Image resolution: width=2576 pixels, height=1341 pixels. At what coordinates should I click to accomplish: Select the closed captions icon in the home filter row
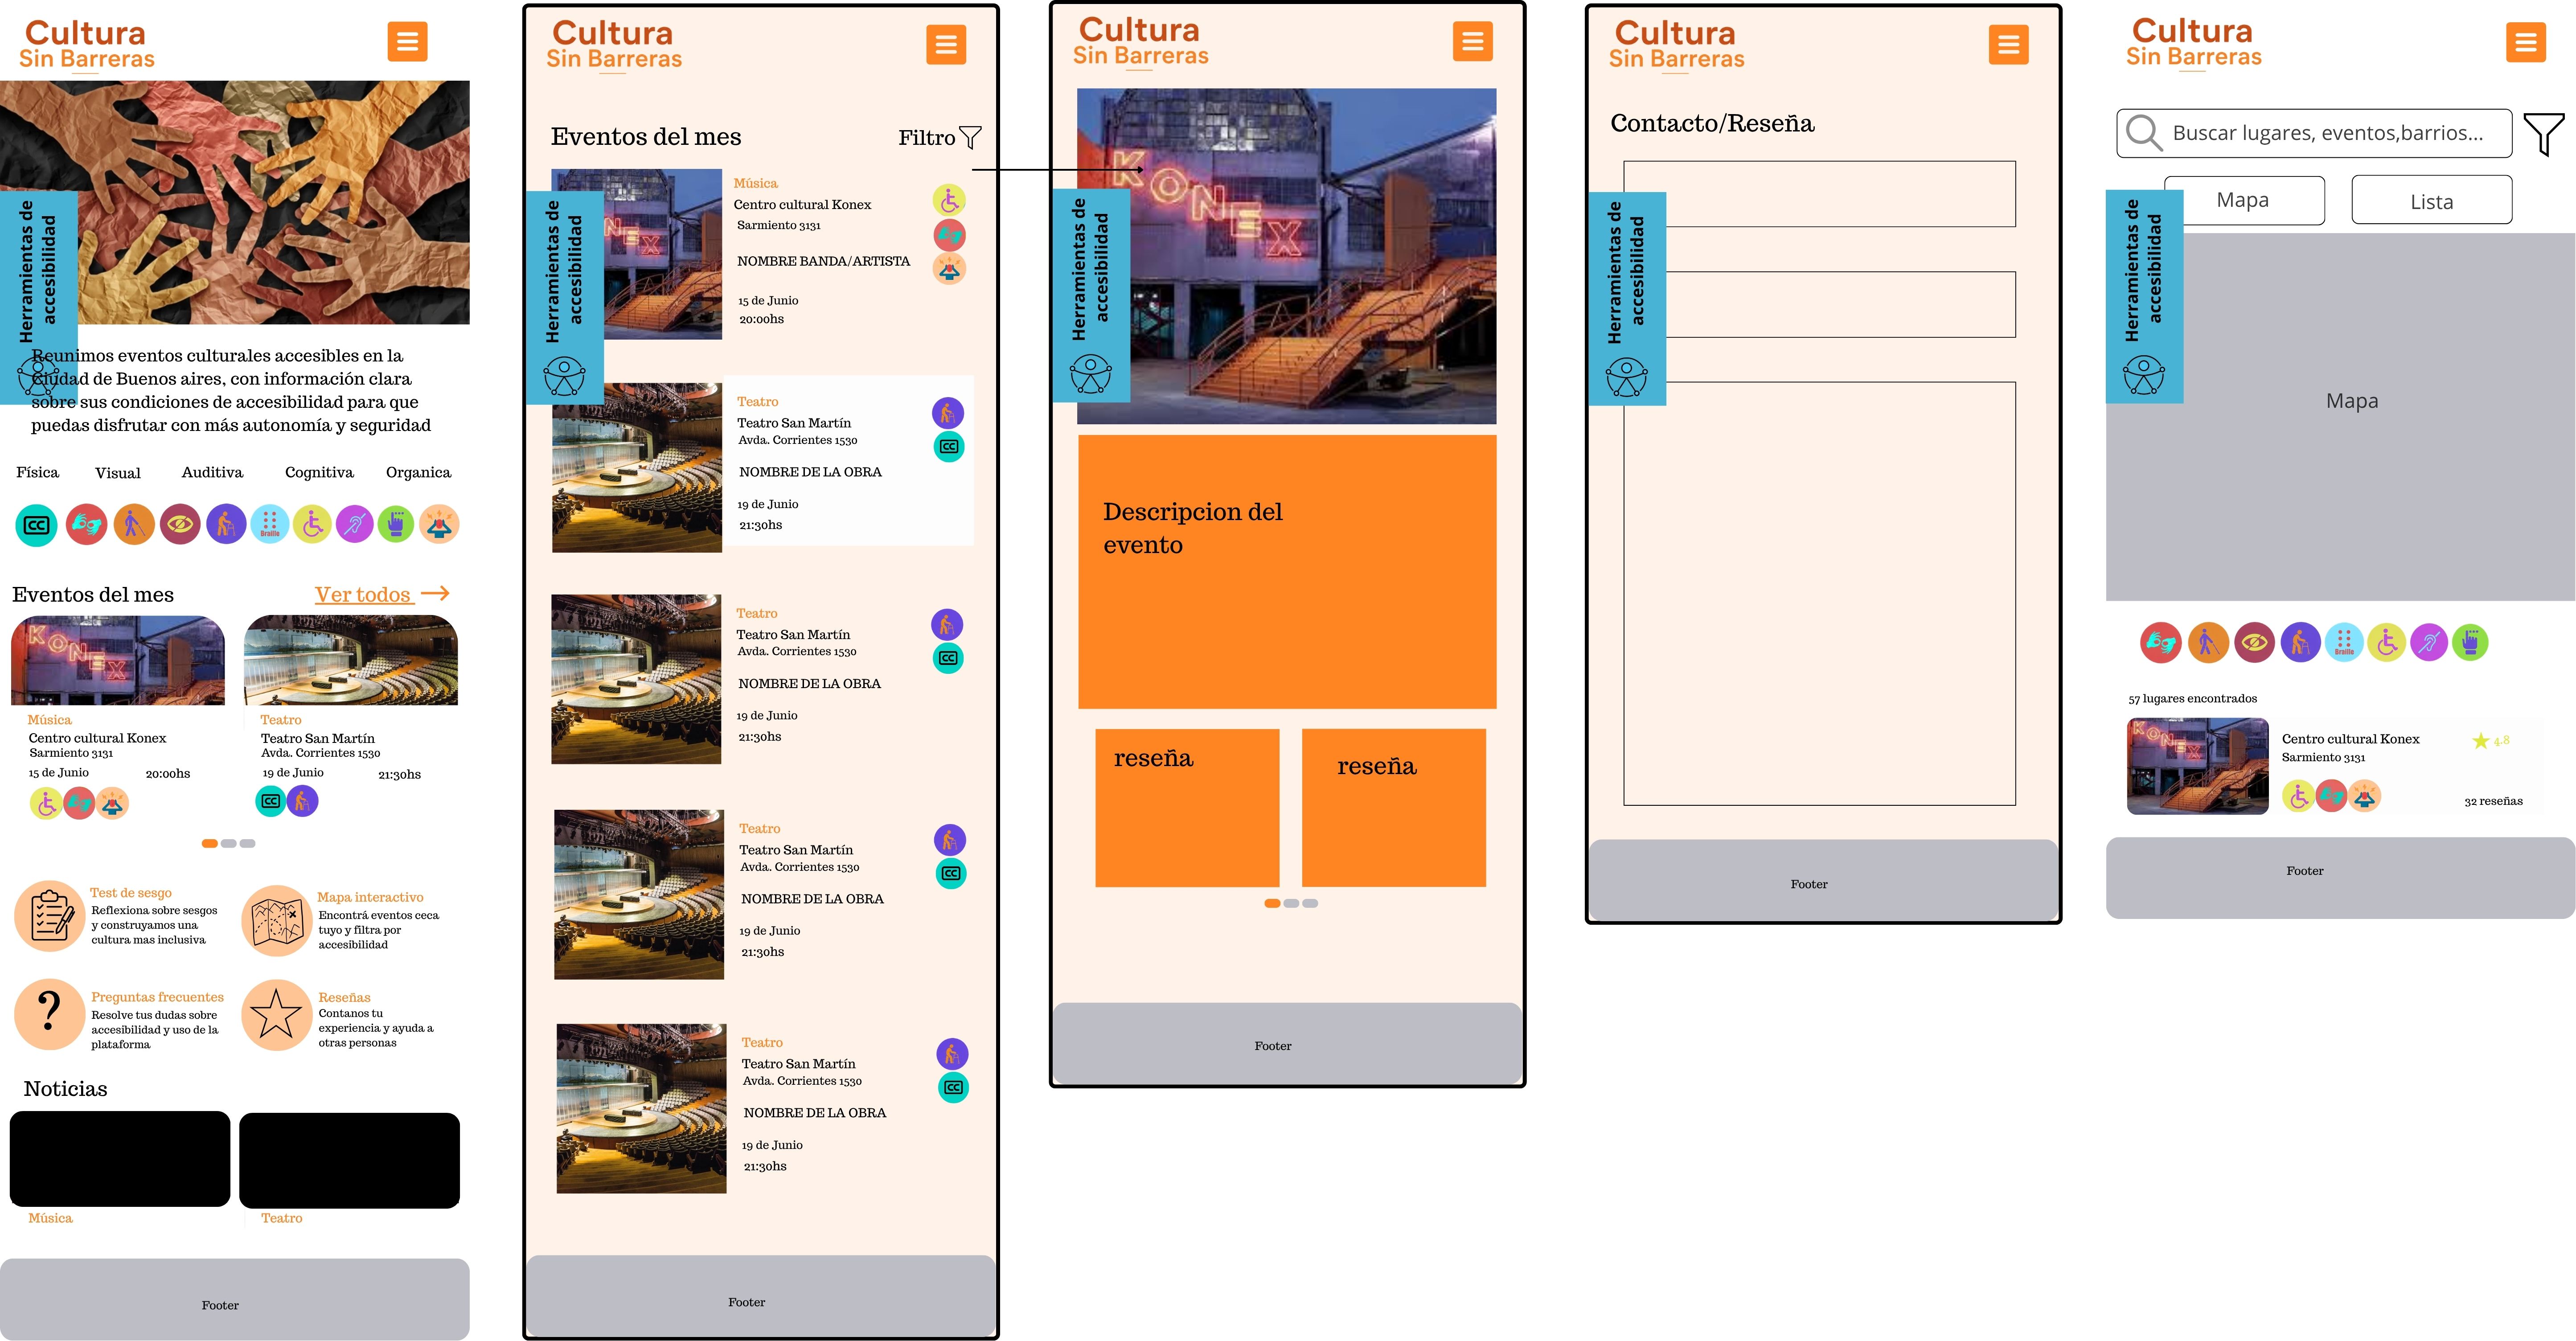(37, 525)
